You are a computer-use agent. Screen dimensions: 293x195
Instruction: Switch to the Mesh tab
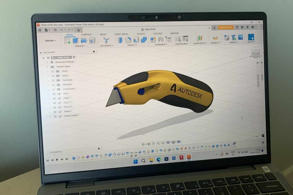[x=103, y=34]
